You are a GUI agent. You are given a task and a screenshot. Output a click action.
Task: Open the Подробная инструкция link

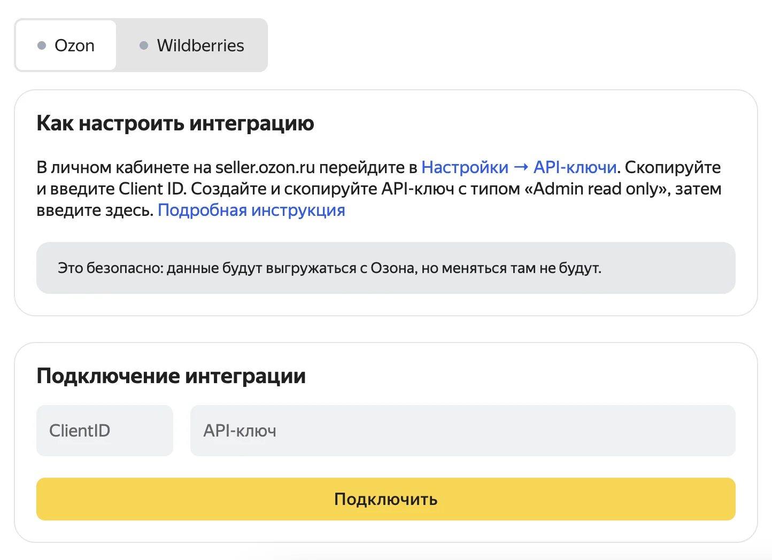(x=251, y=210)
